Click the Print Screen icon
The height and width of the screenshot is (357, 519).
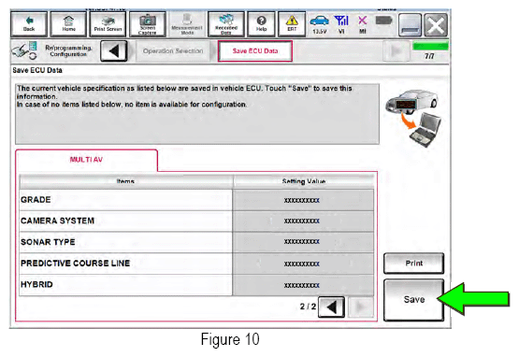coord(108,24)
